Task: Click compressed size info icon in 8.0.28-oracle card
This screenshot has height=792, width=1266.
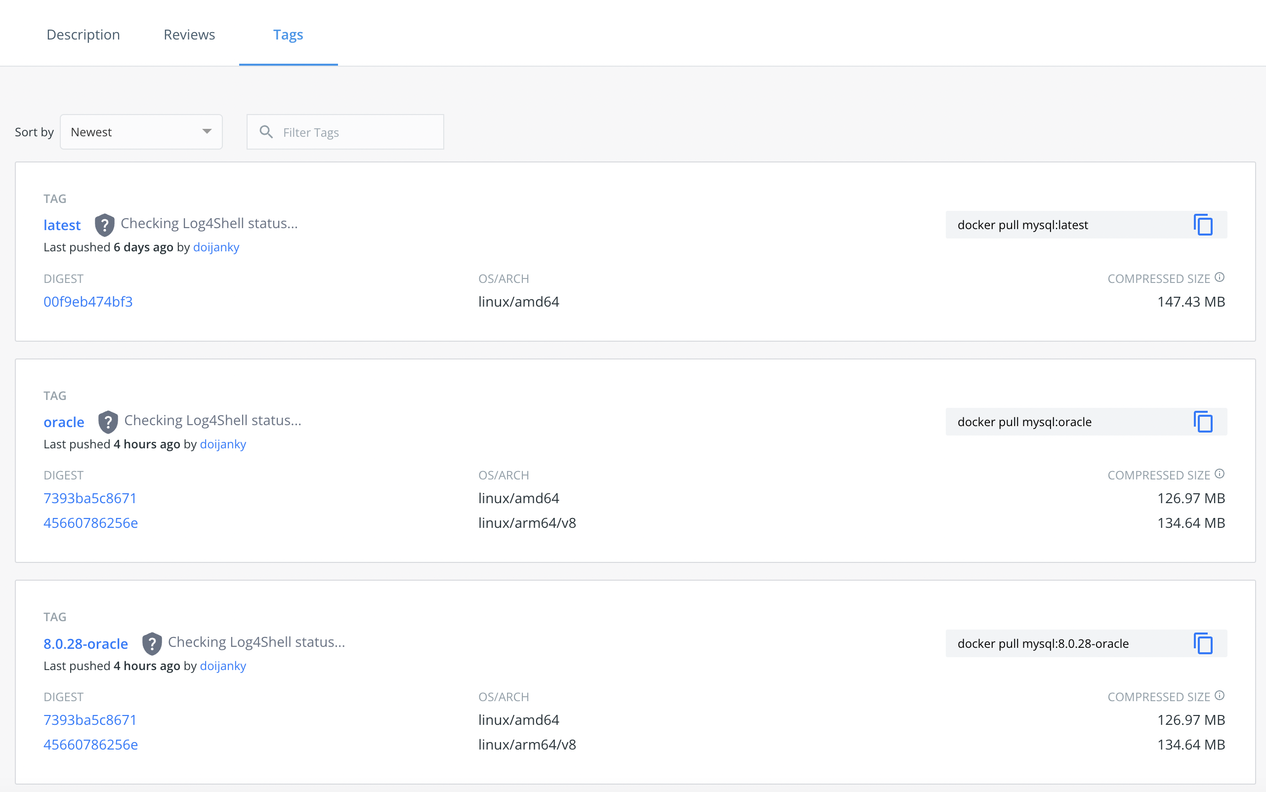Action: (x=1220, y=696)
